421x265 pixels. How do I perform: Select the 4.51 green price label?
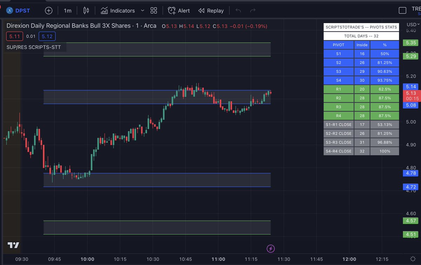tap(410, 234)
